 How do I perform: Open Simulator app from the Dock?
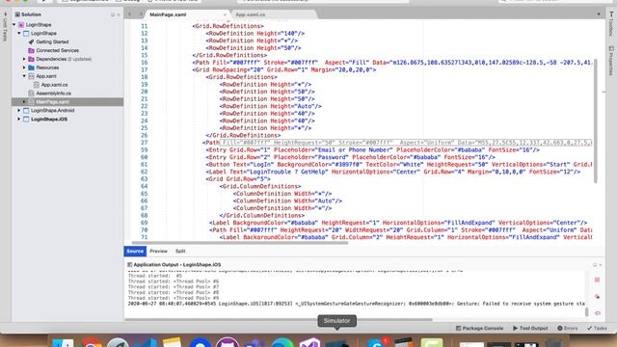[336, 343]
